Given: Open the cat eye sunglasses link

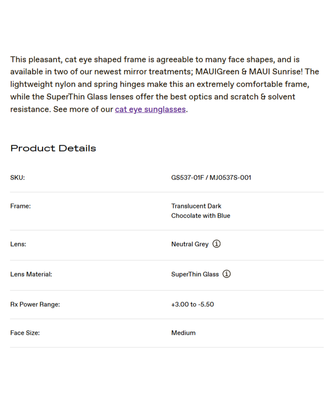Looking at the screenshot, I should (150, 110).
